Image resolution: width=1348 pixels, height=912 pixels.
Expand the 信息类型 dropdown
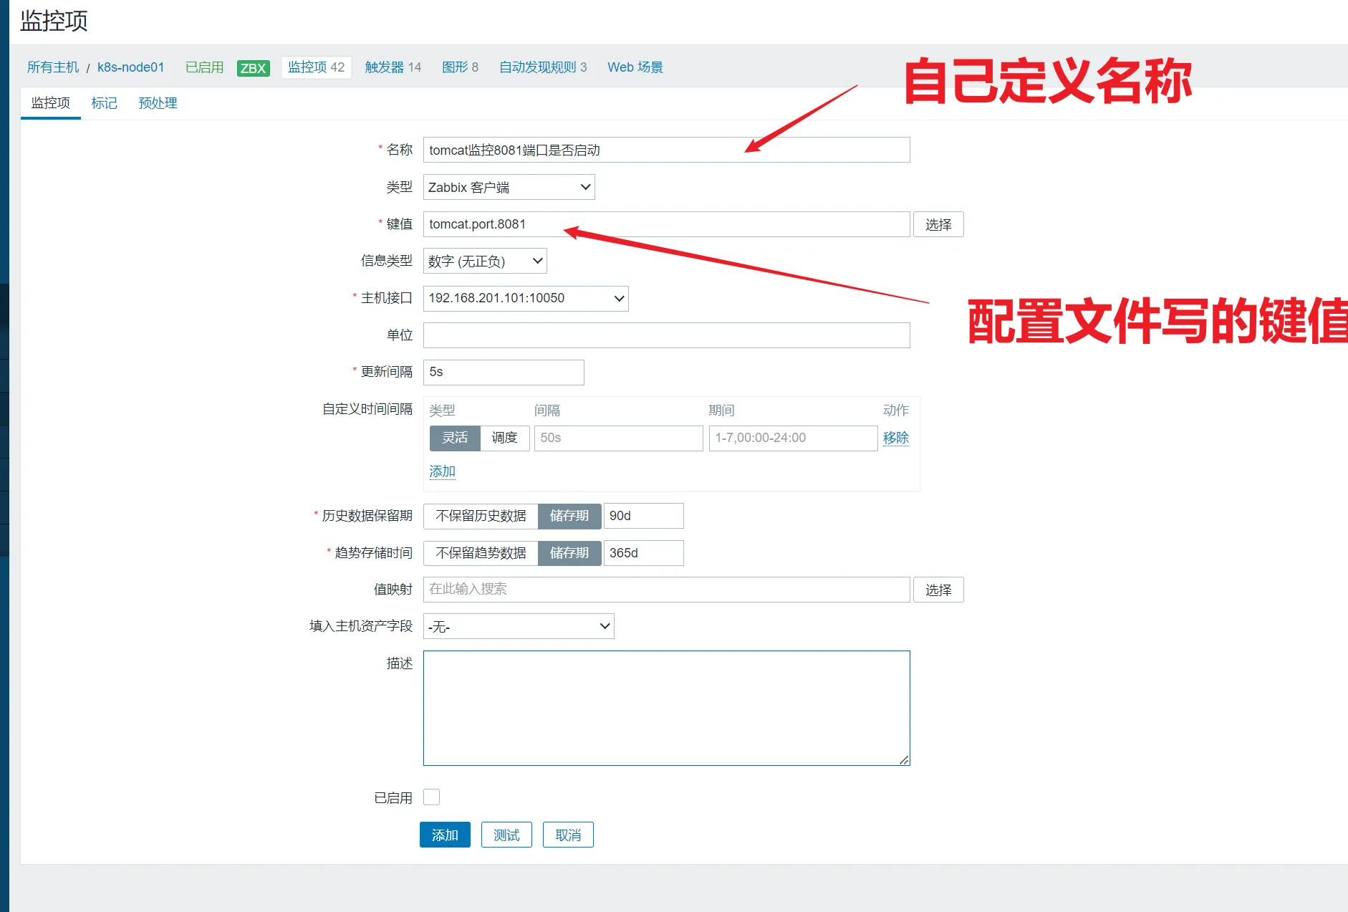(485, 261)
